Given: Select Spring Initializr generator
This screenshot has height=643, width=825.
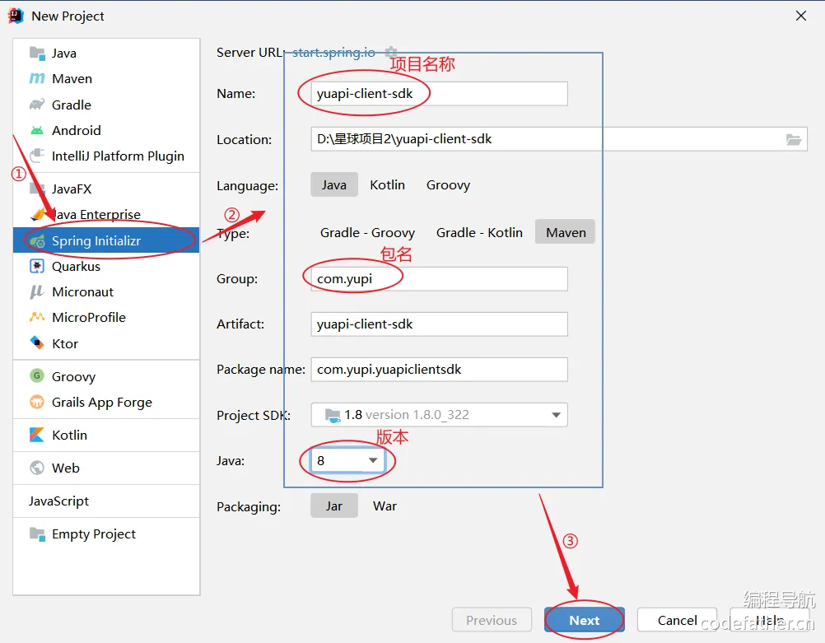Looking at the screenshot, I should click(x=105, y=240).
